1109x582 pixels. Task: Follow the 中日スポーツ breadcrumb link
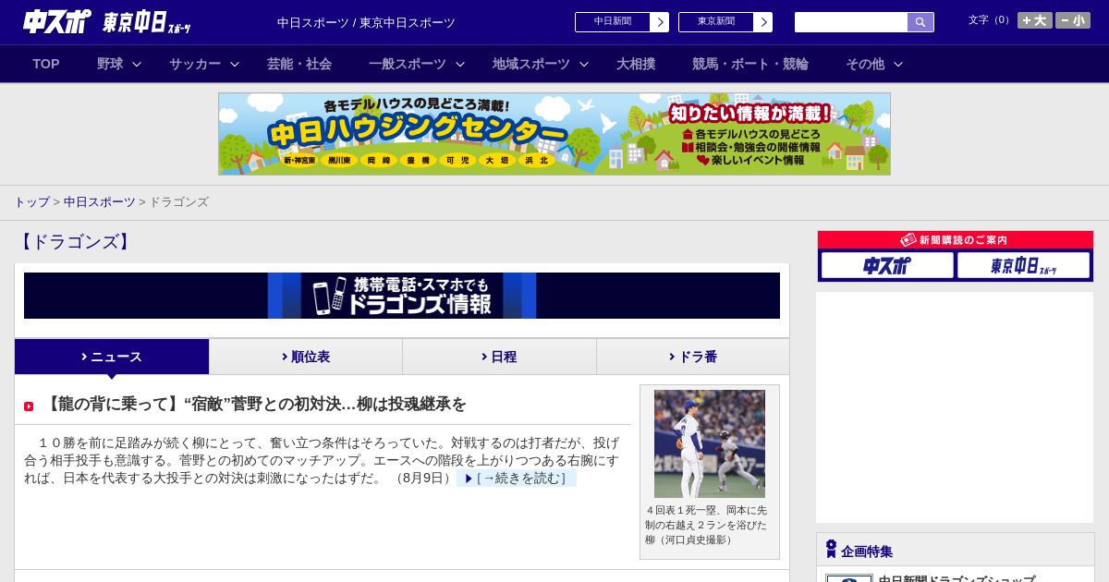[100, 202]
